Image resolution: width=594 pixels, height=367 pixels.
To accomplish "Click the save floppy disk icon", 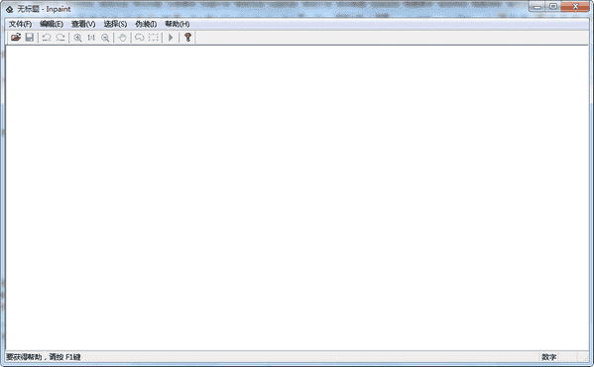I will (30, 37).
